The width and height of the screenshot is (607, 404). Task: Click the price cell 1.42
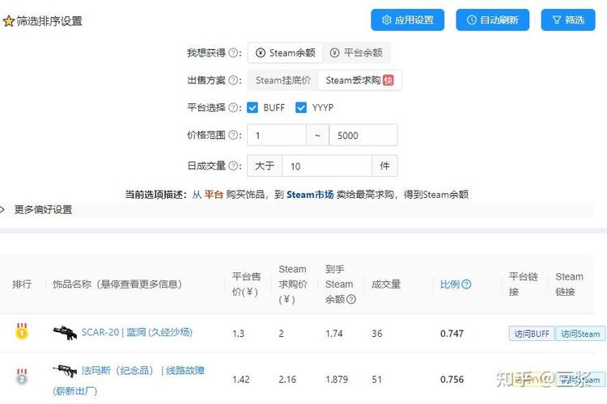click(241, 379)
